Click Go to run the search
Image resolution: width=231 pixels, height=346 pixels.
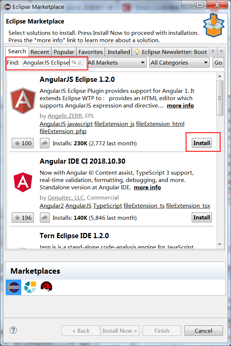(218, 63)
